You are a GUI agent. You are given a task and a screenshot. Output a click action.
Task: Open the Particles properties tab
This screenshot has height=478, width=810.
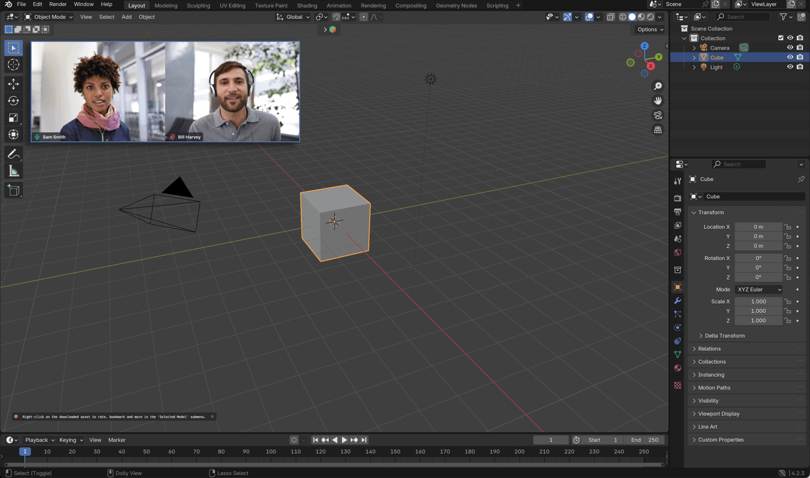point(677,314)
